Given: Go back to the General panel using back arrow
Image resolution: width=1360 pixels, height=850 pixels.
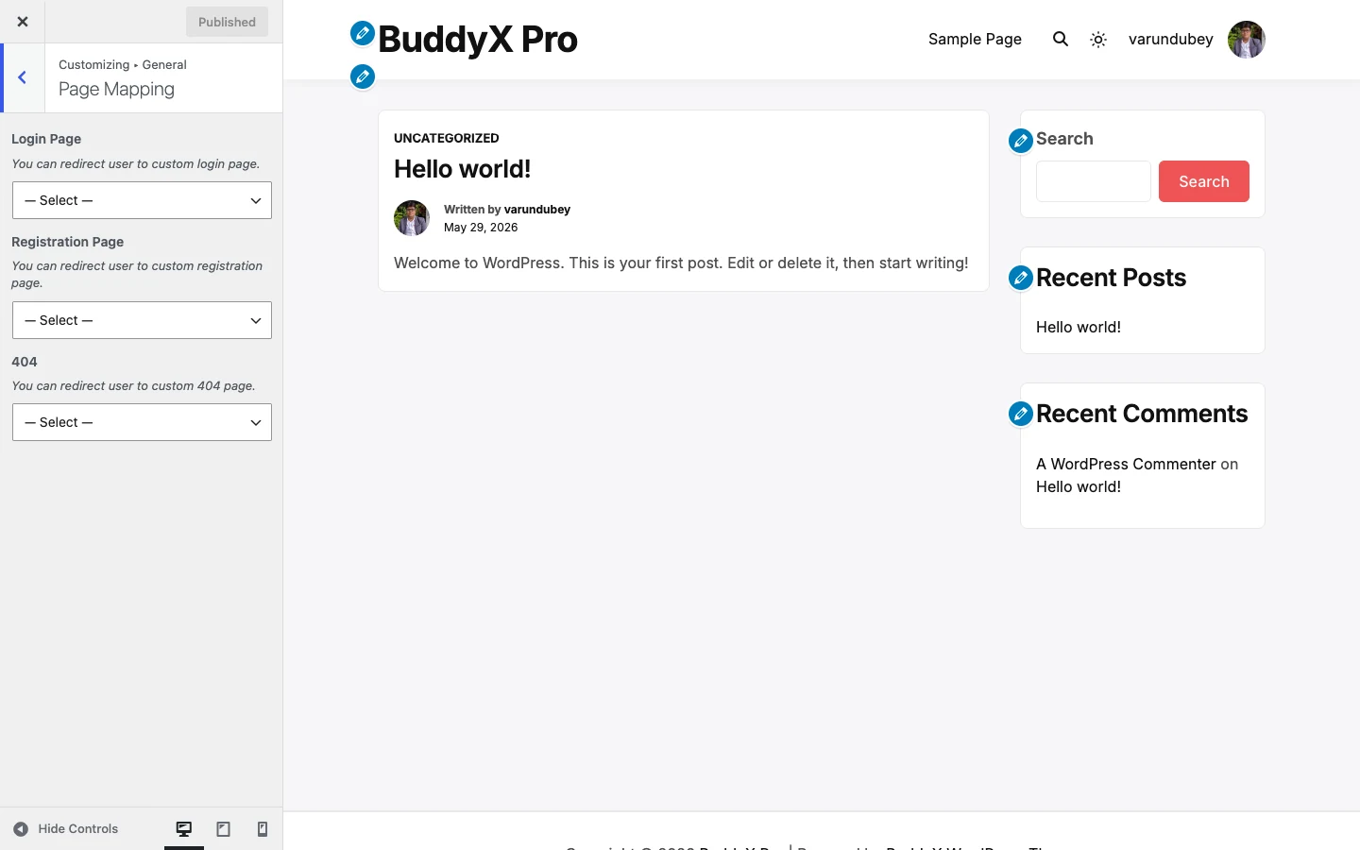Looking at the screenshot, I should click(23, 77).
